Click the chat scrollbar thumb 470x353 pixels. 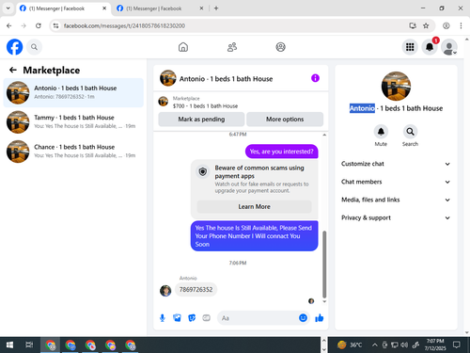(324, 265)
